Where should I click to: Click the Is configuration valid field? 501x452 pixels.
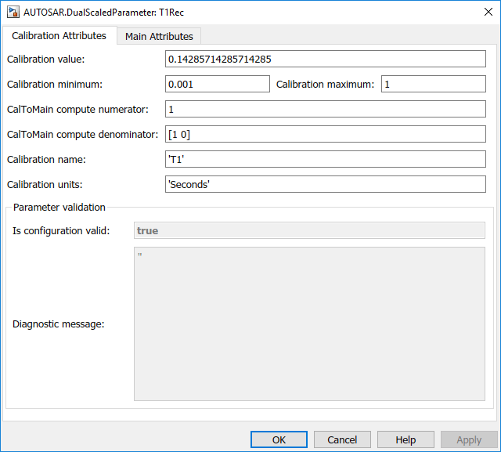click(x=309, y=231)
